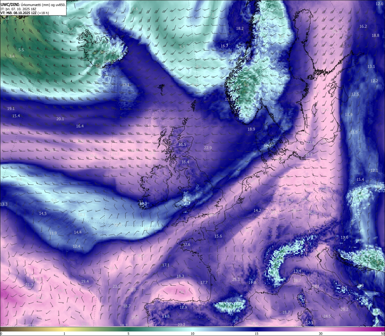385x336 pixels.
Task: Click the 17.6 value near Brittany
Action: click(186, 245)
